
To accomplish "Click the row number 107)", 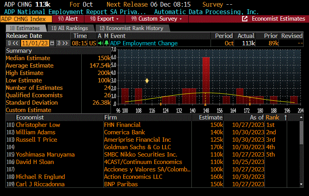I will [11, 169].
